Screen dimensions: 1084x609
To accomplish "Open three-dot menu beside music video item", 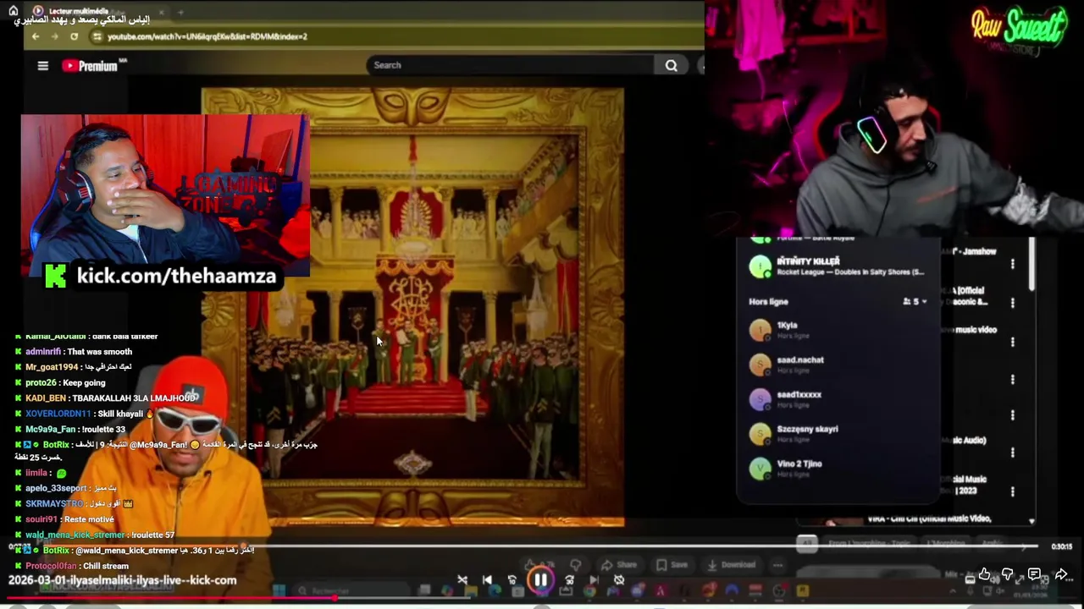I will tap(1012, 342).
